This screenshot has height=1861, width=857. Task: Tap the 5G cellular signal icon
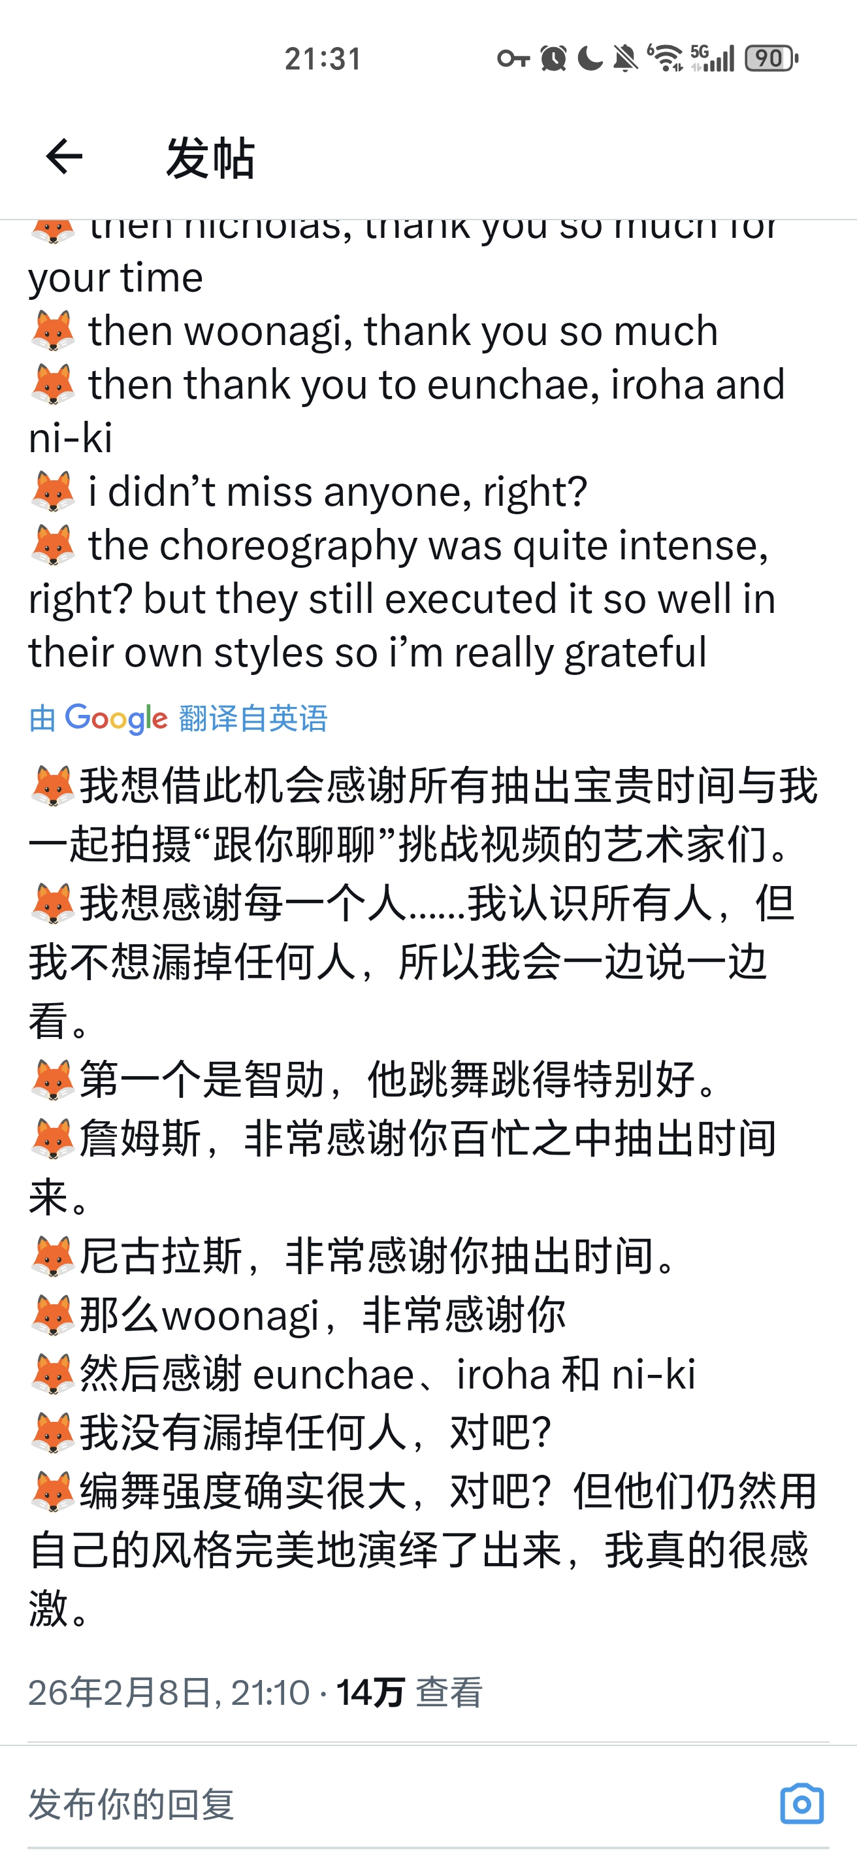click(713, 59)
